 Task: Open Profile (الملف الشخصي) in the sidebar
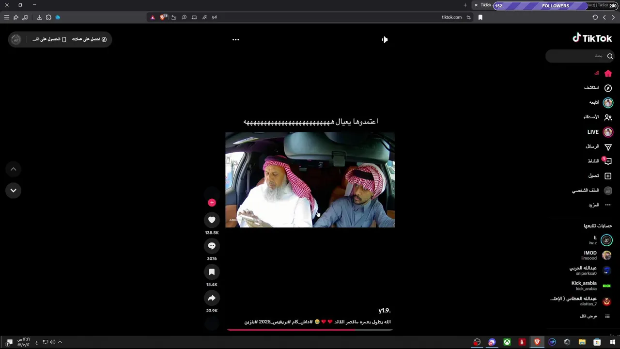tap(592, 190)
